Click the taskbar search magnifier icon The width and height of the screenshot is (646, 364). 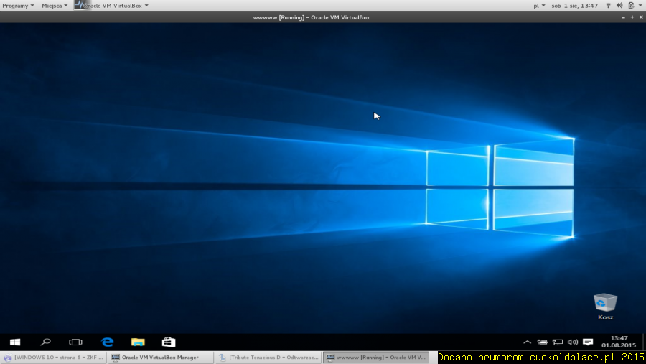45,342
